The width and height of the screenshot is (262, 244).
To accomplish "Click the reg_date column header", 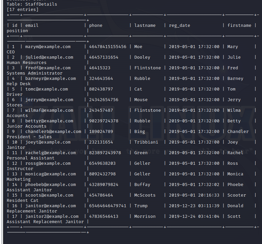I will (180, 26).
